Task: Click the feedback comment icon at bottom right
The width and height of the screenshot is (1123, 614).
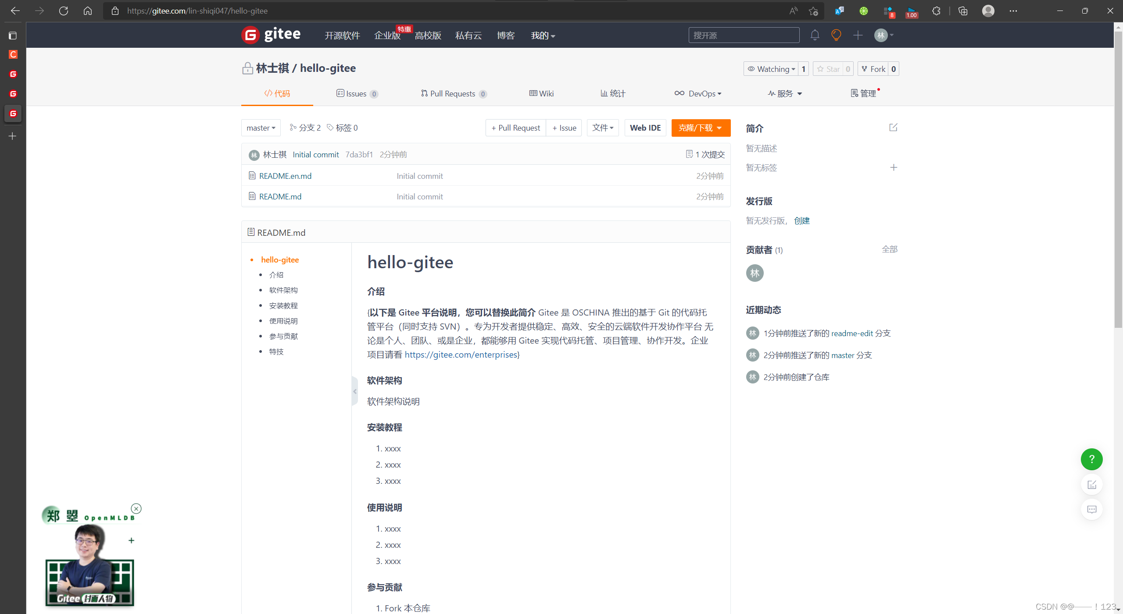Action: point(1091,509)
